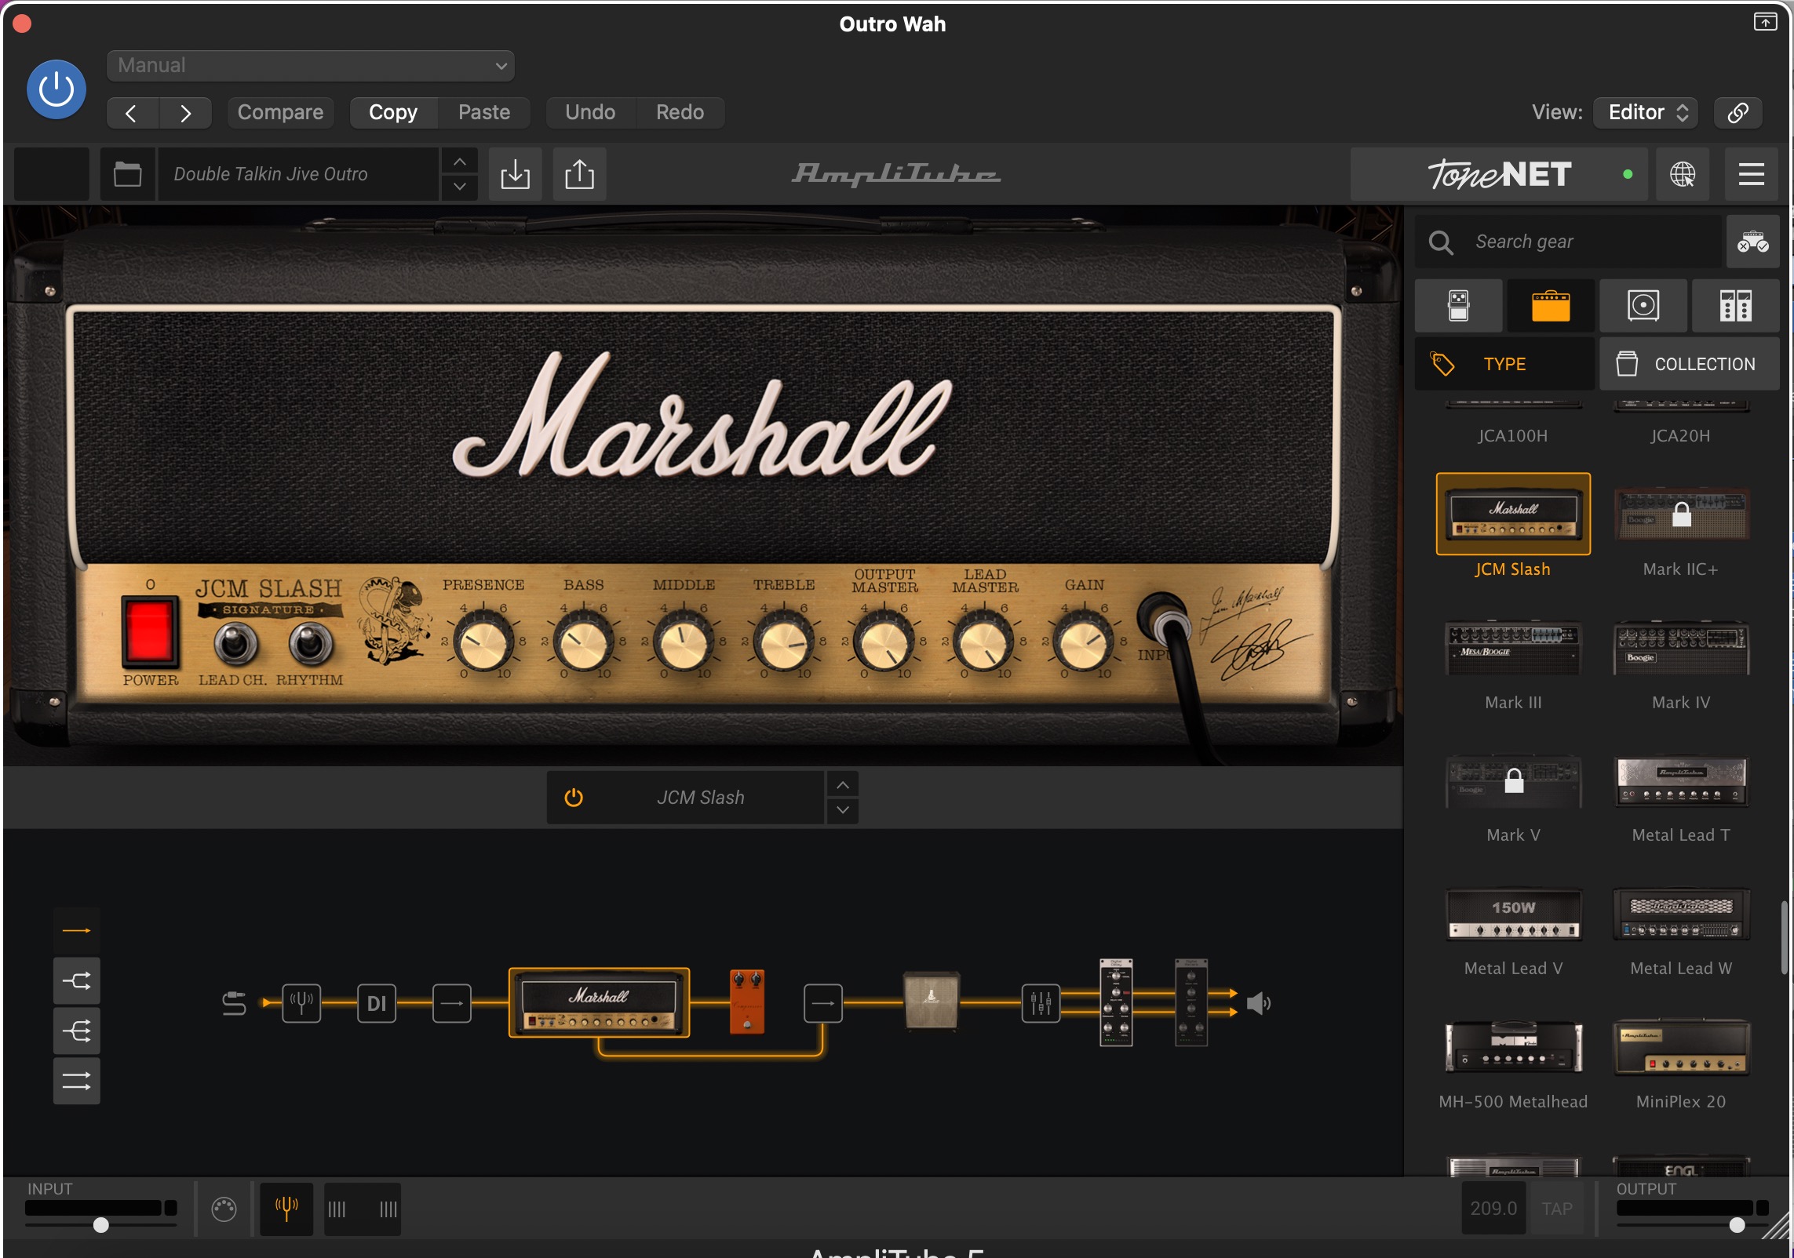Select next preset with down chevron
The width and height of the screenshot is (1794, 1258).
pos(460,187)
